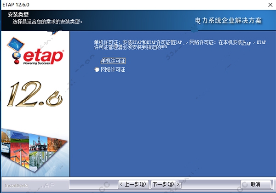276x193 pixels.
Task: Click the 电力系统企业解决方案 banner text
Action: tap(228, 21)
